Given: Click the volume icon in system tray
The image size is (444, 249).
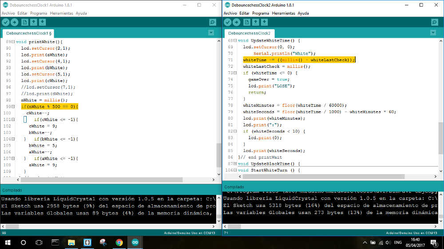Looking at the screenshot, I should [x=388, y=242].
